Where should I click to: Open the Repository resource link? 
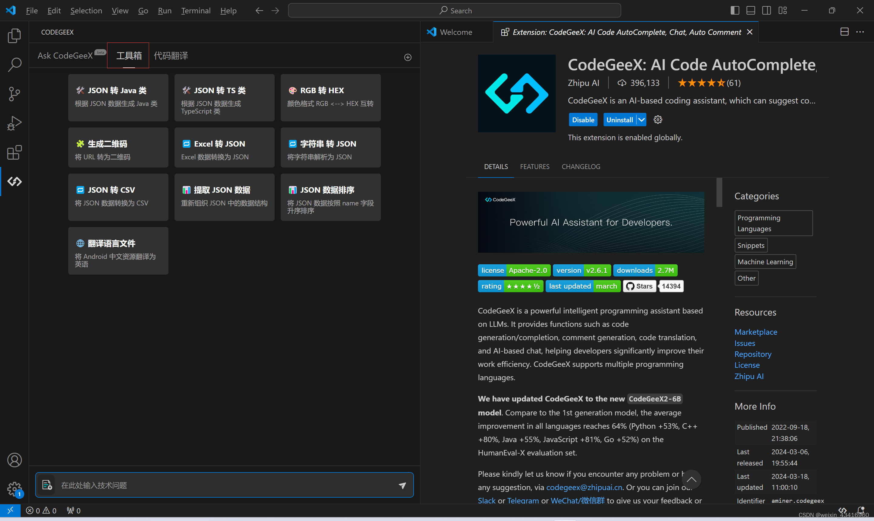point(753,354)
